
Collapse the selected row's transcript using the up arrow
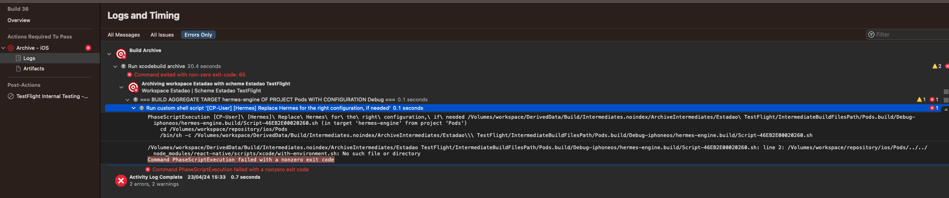946,108
